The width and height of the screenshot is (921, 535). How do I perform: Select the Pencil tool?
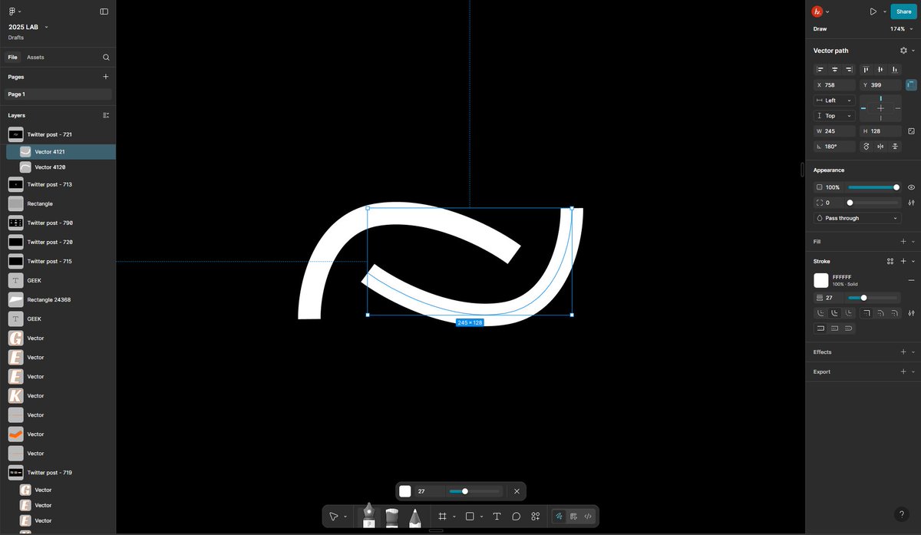(416, 516)
